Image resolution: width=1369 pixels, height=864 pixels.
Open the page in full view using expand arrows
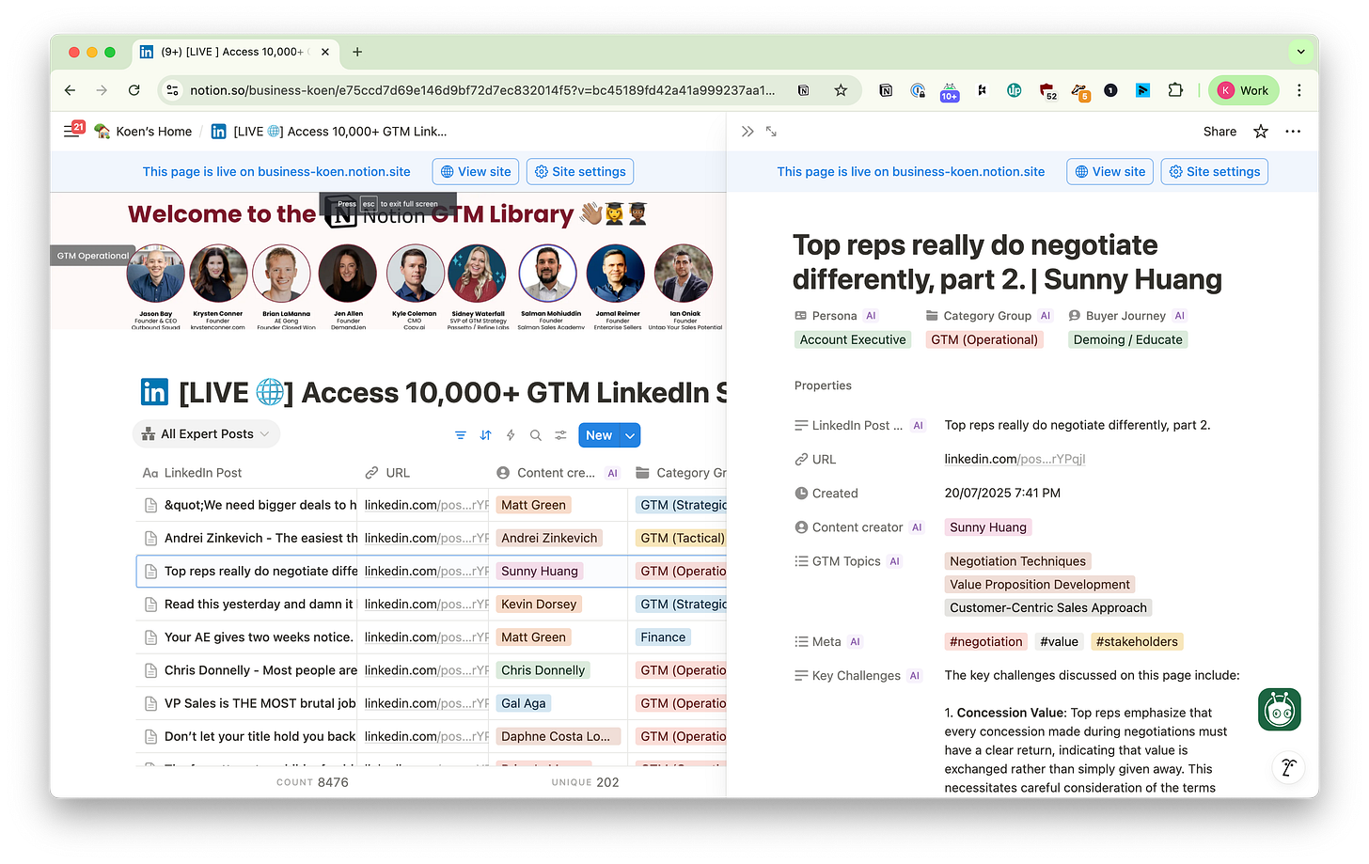pyautogui.click(x=771, y=132)
